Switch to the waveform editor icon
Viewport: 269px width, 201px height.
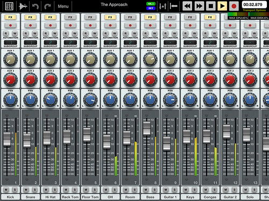click(x=23, y=6)
